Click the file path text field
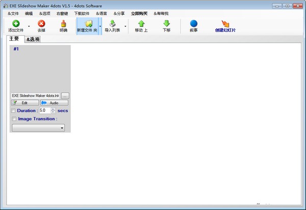Viewport: 306px width, 210px height. (36, 95)
